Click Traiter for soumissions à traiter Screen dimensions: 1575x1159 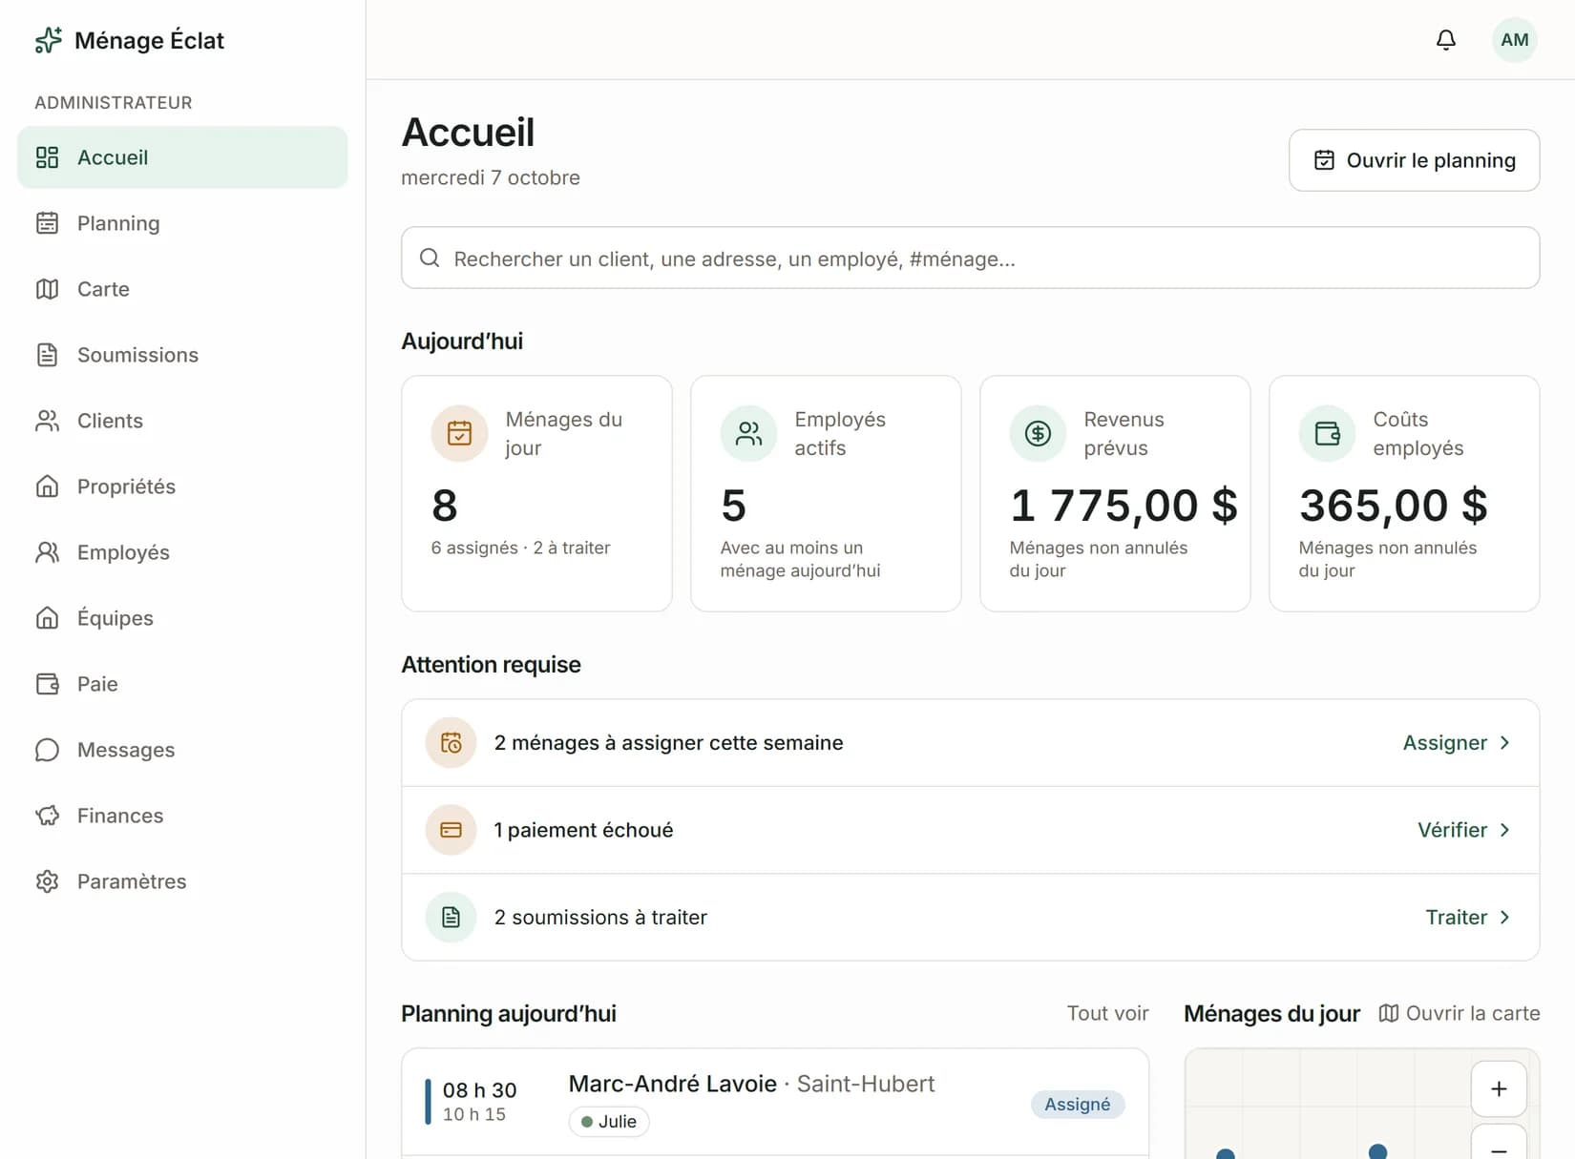(x=1468, y=918)
